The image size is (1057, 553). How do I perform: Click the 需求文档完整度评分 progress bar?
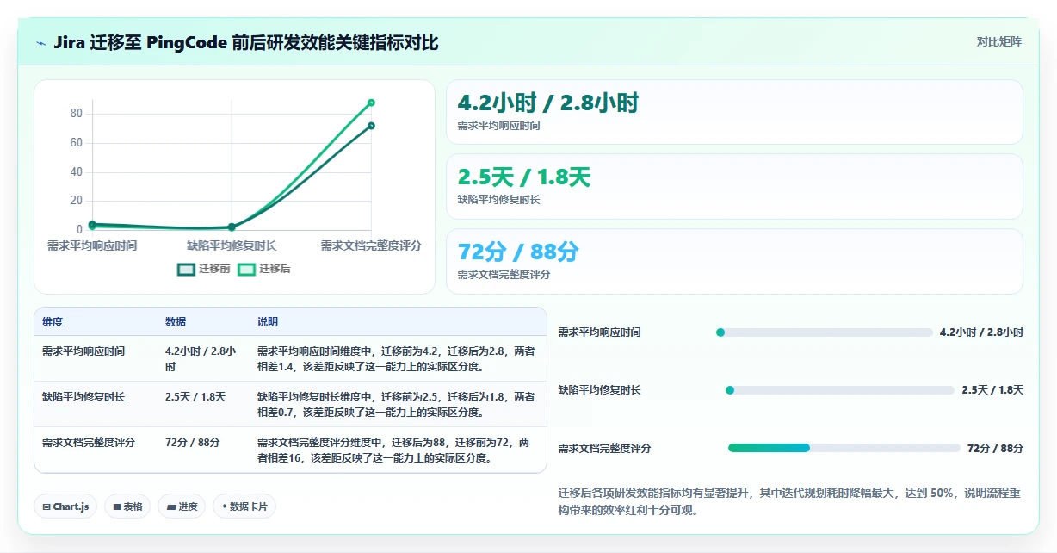tap(844, 448)
